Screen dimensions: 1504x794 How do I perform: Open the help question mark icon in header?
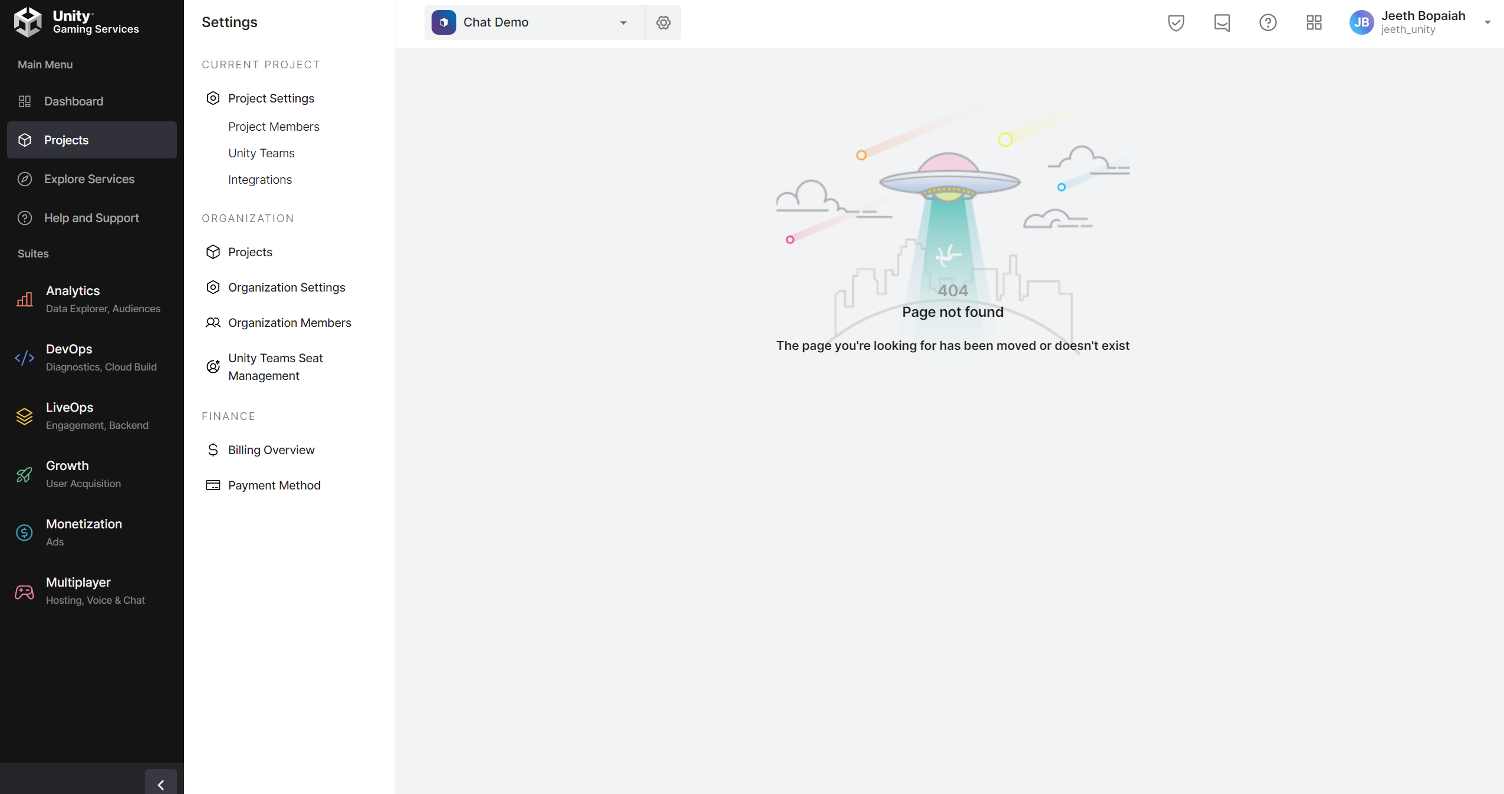click(1268, 22)
